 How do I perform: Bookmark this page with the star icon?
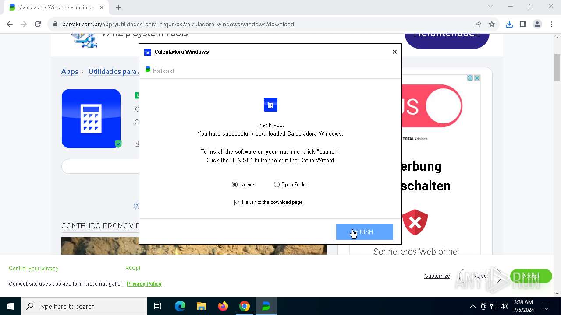(492, 24)
